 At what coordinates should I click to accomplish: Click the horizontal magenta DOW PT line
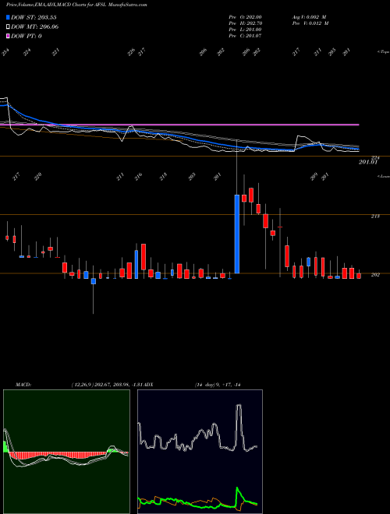pyautogui.click(x=179, y=125)
